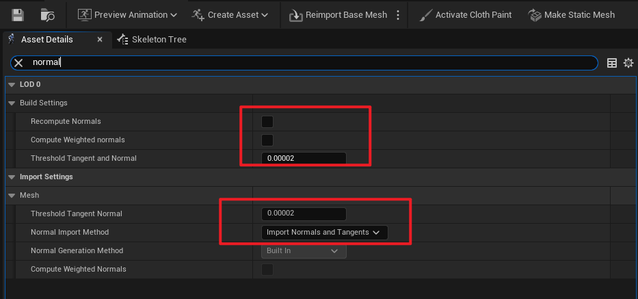
Task: Collapse the Import Settings section
Action: (x=11, y=177)
